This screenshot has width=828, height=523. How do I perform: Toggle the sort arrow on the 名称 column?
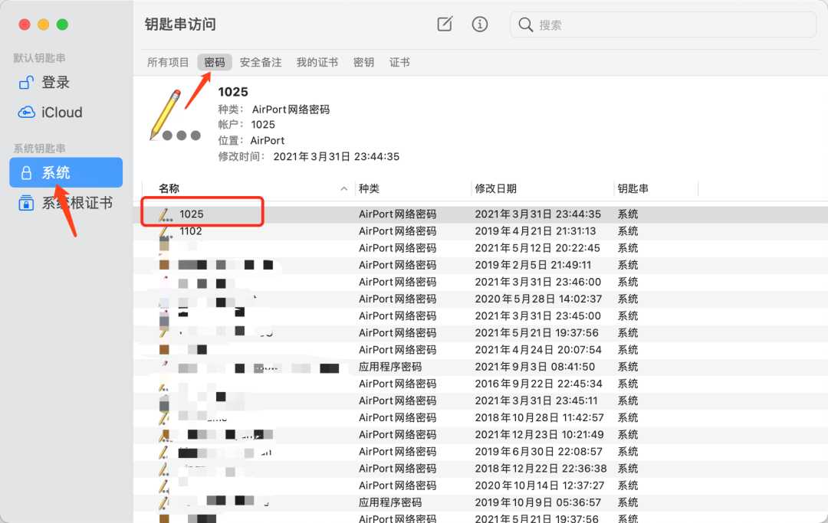pyautogui.click(x=343, y=188)
